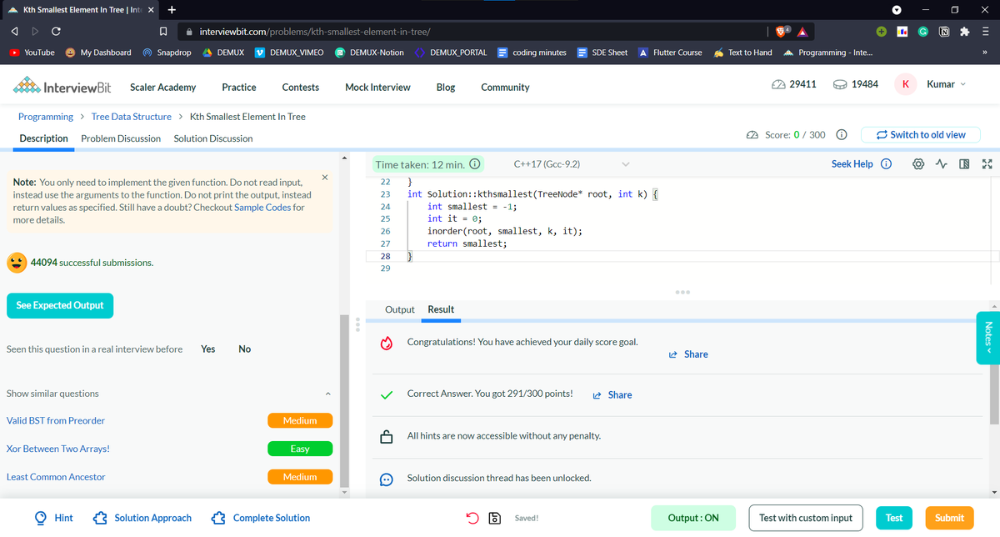Click the Seek Help link
Viewport: 1000px width, 537px height.
pos(852,164)
